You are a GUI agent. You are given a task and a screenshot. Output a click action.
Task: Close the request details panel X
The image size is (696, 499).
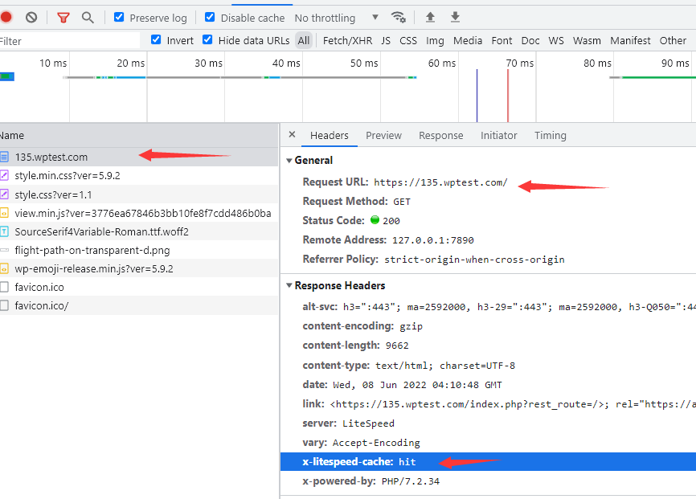pos(292,135)
